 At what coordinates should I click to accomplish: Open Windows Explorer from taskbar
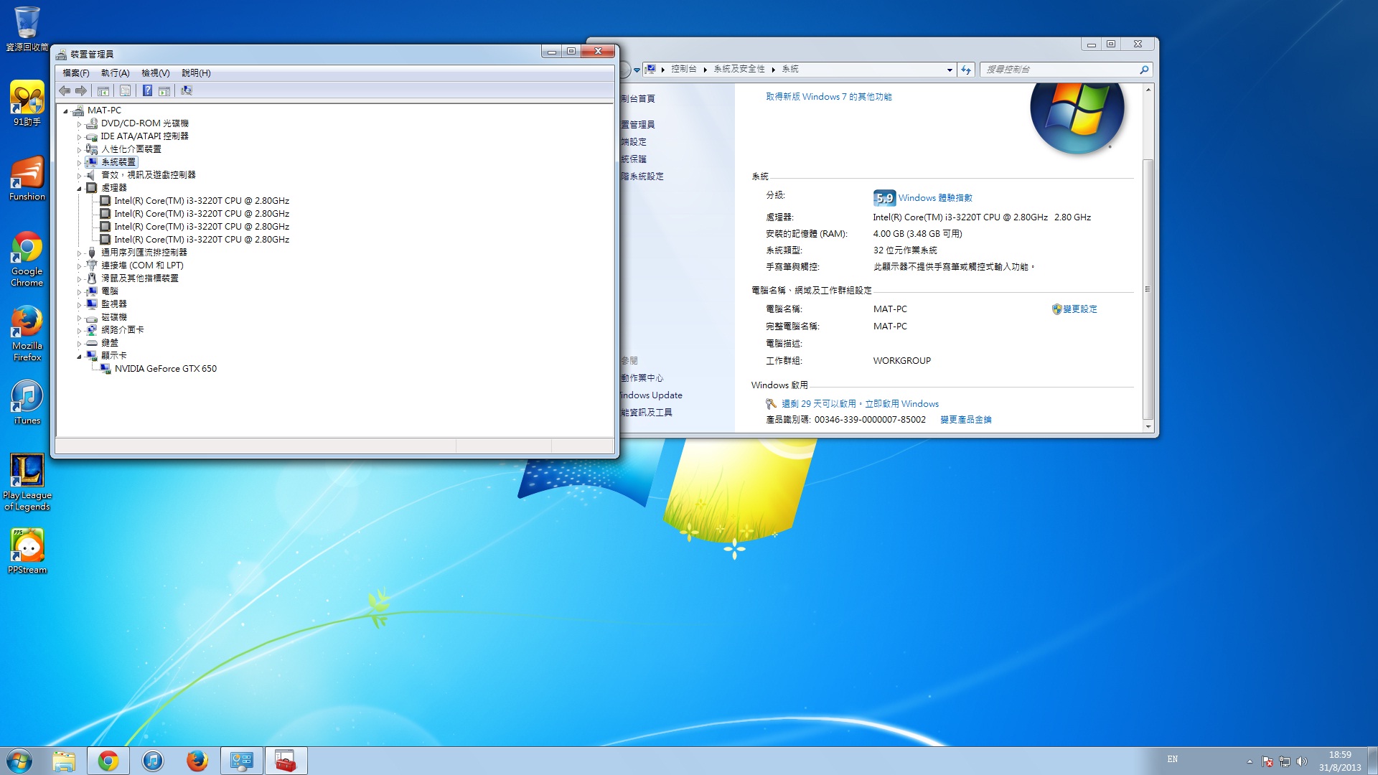(x=64, y=761)
